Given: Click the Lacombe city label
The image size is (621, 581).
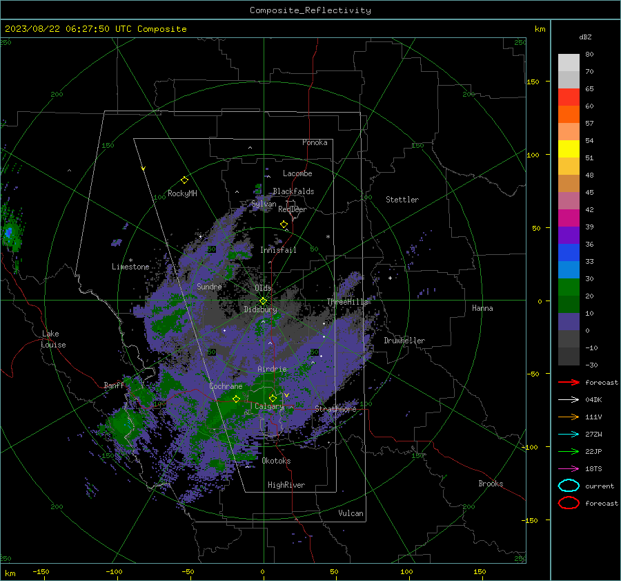Looking at the screenshot, I should tap(297, 173).
